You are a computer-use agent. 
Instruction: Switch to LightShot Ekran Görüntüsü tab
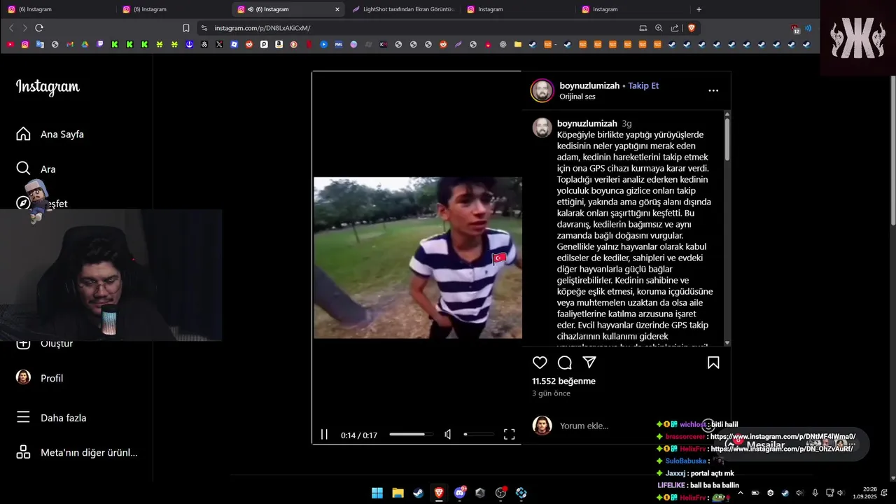[402, 9]
